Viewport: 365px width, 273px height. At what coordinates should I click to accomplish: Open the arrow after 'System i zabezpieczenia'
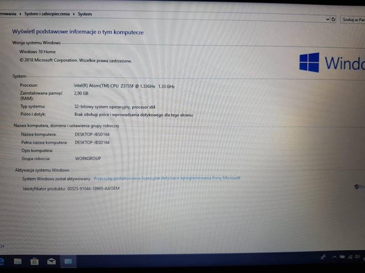coord(74,14)
